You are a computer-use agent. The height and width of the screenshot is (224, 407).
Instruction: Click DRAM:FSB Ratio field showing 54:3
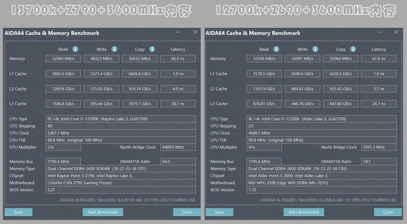pyautogui.click(x=178, y=161)
